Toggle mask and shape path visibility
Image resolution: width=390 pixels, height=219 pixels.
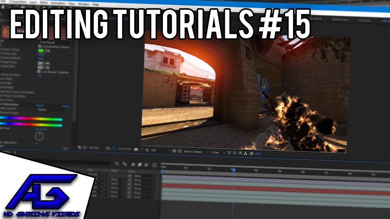click(113, 149)
